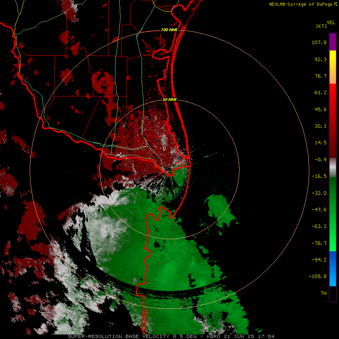
Task: Click the 76.7 legend value
Action: click(321, 76)
